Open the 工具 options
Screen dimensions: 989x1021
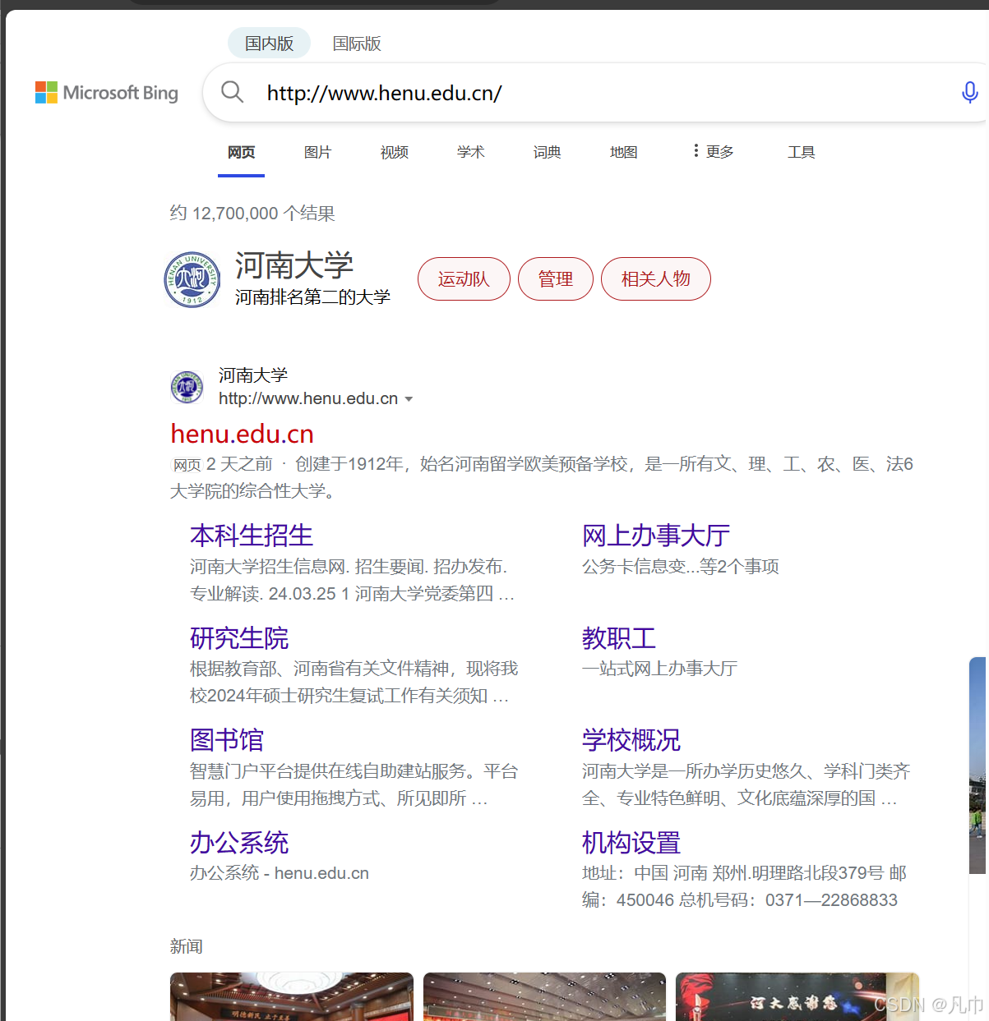pos(801,152)
